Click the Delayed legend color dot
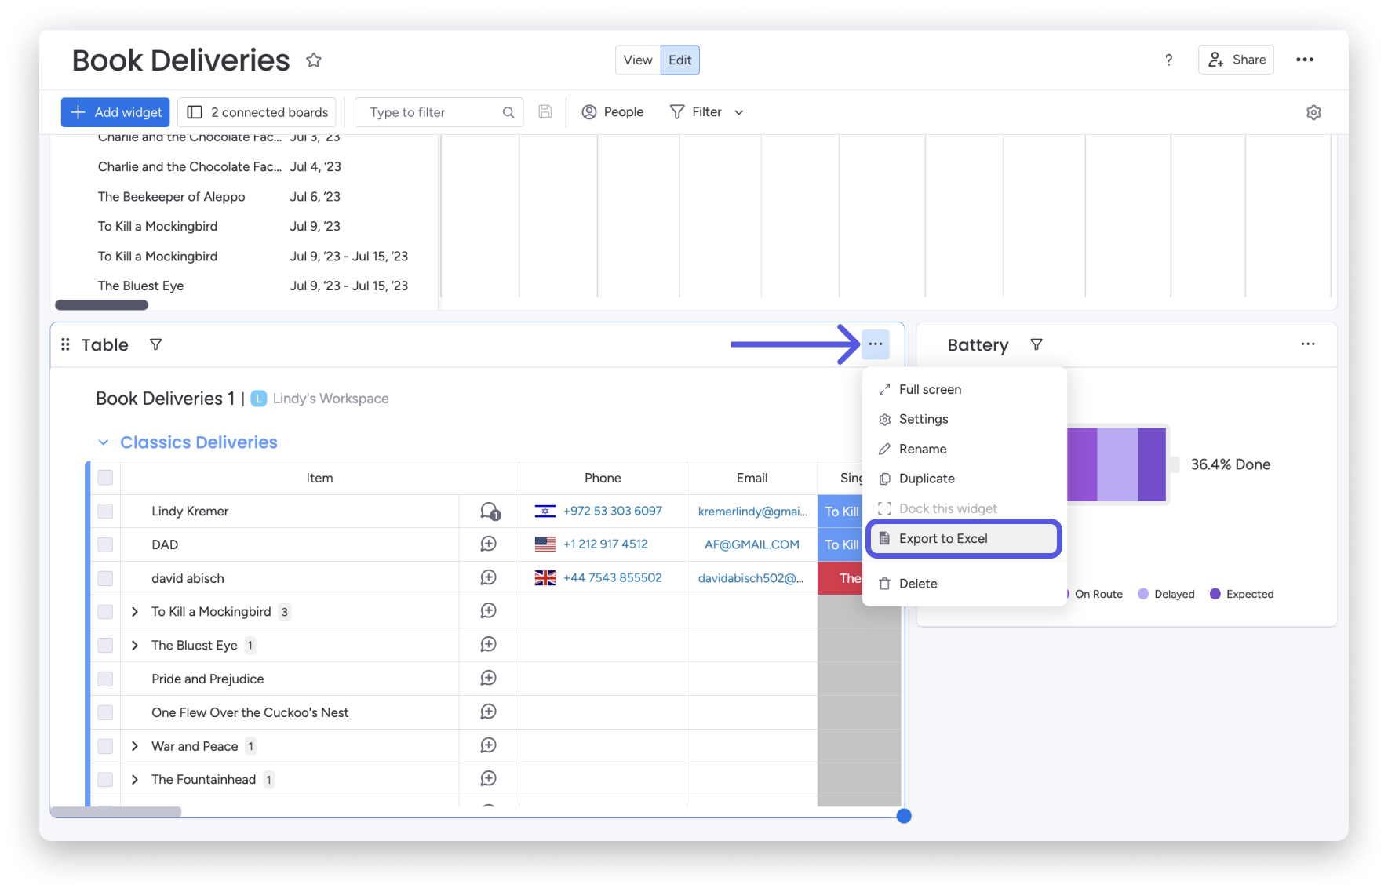 point(1143,594)
